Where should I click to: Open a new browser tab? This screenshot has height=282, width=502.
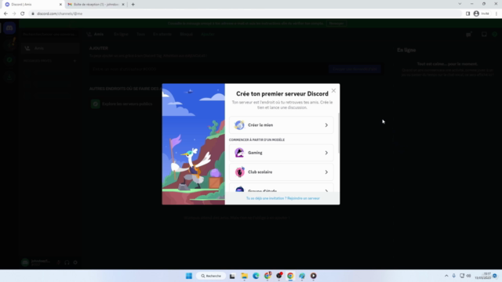(133, 5)
